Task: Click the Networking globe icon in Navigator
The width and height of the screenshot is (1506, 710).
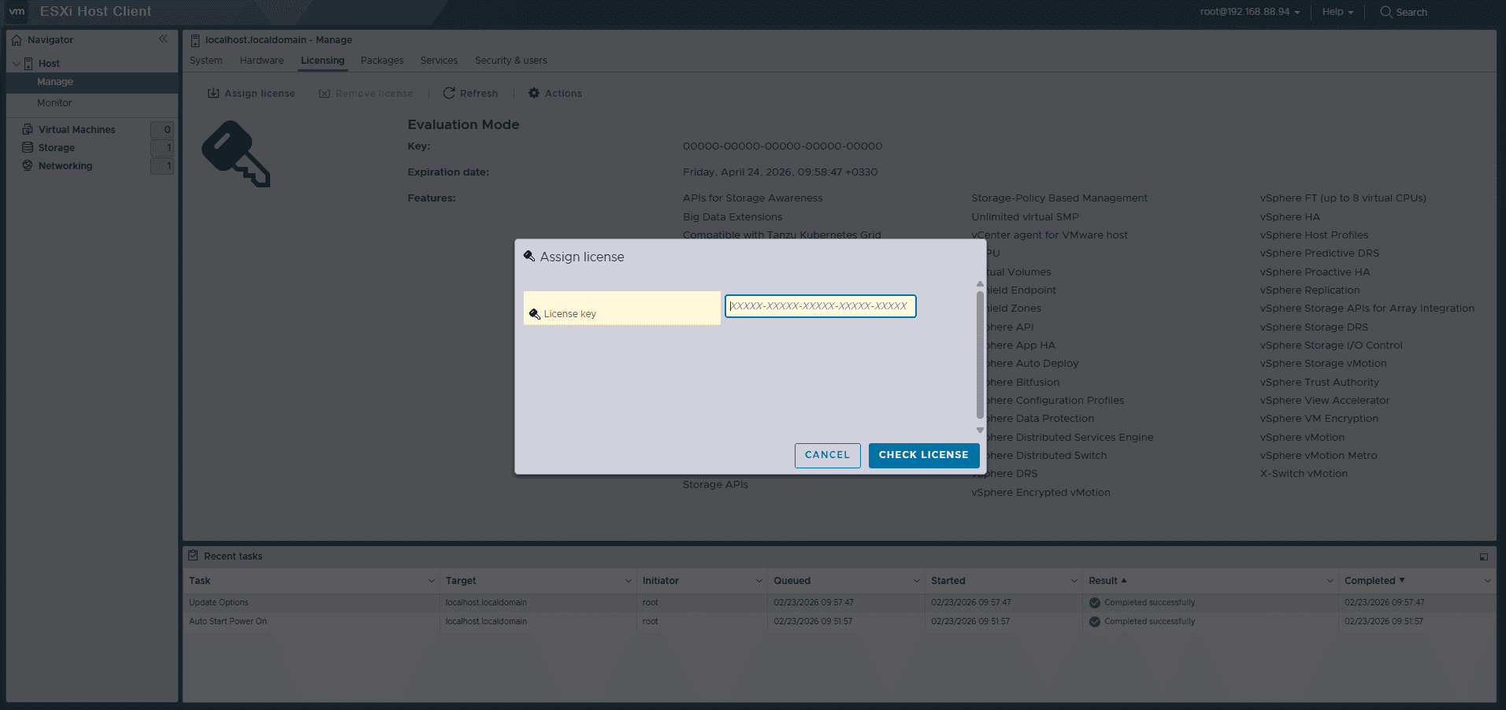Action: point(28,165)
